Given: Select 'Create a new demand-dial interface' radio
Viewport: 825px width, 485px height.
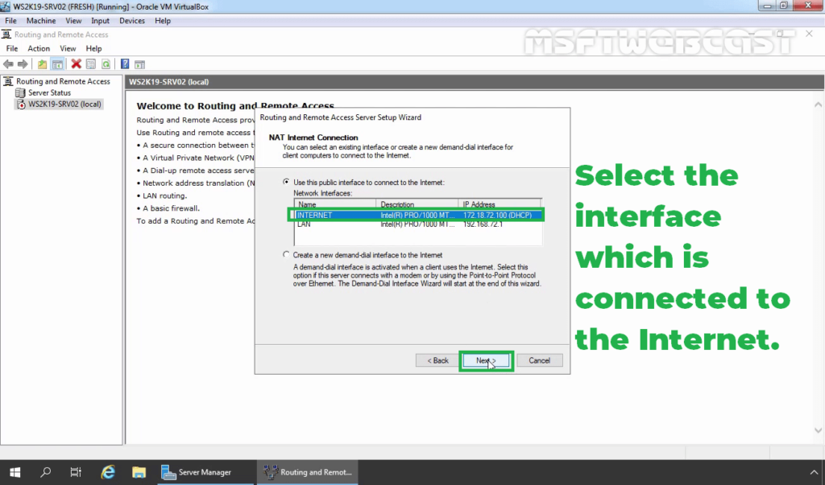Looking at the screenshot, I should pos(286,254).
